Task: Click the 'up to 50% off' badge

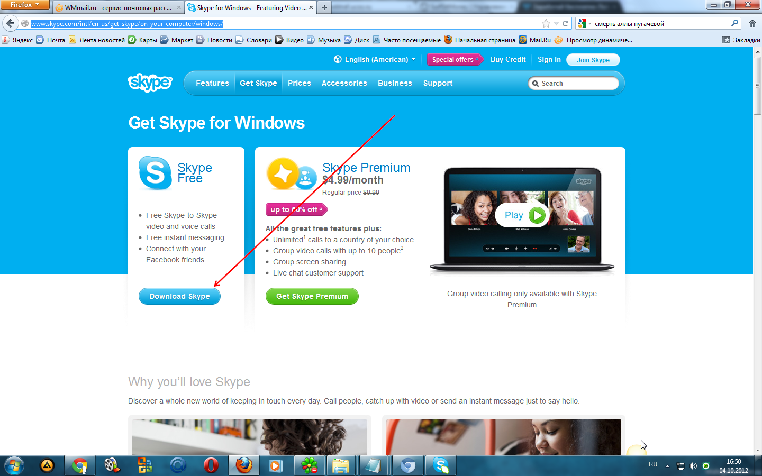Action: pyautogui.click(x=296, y=209)
